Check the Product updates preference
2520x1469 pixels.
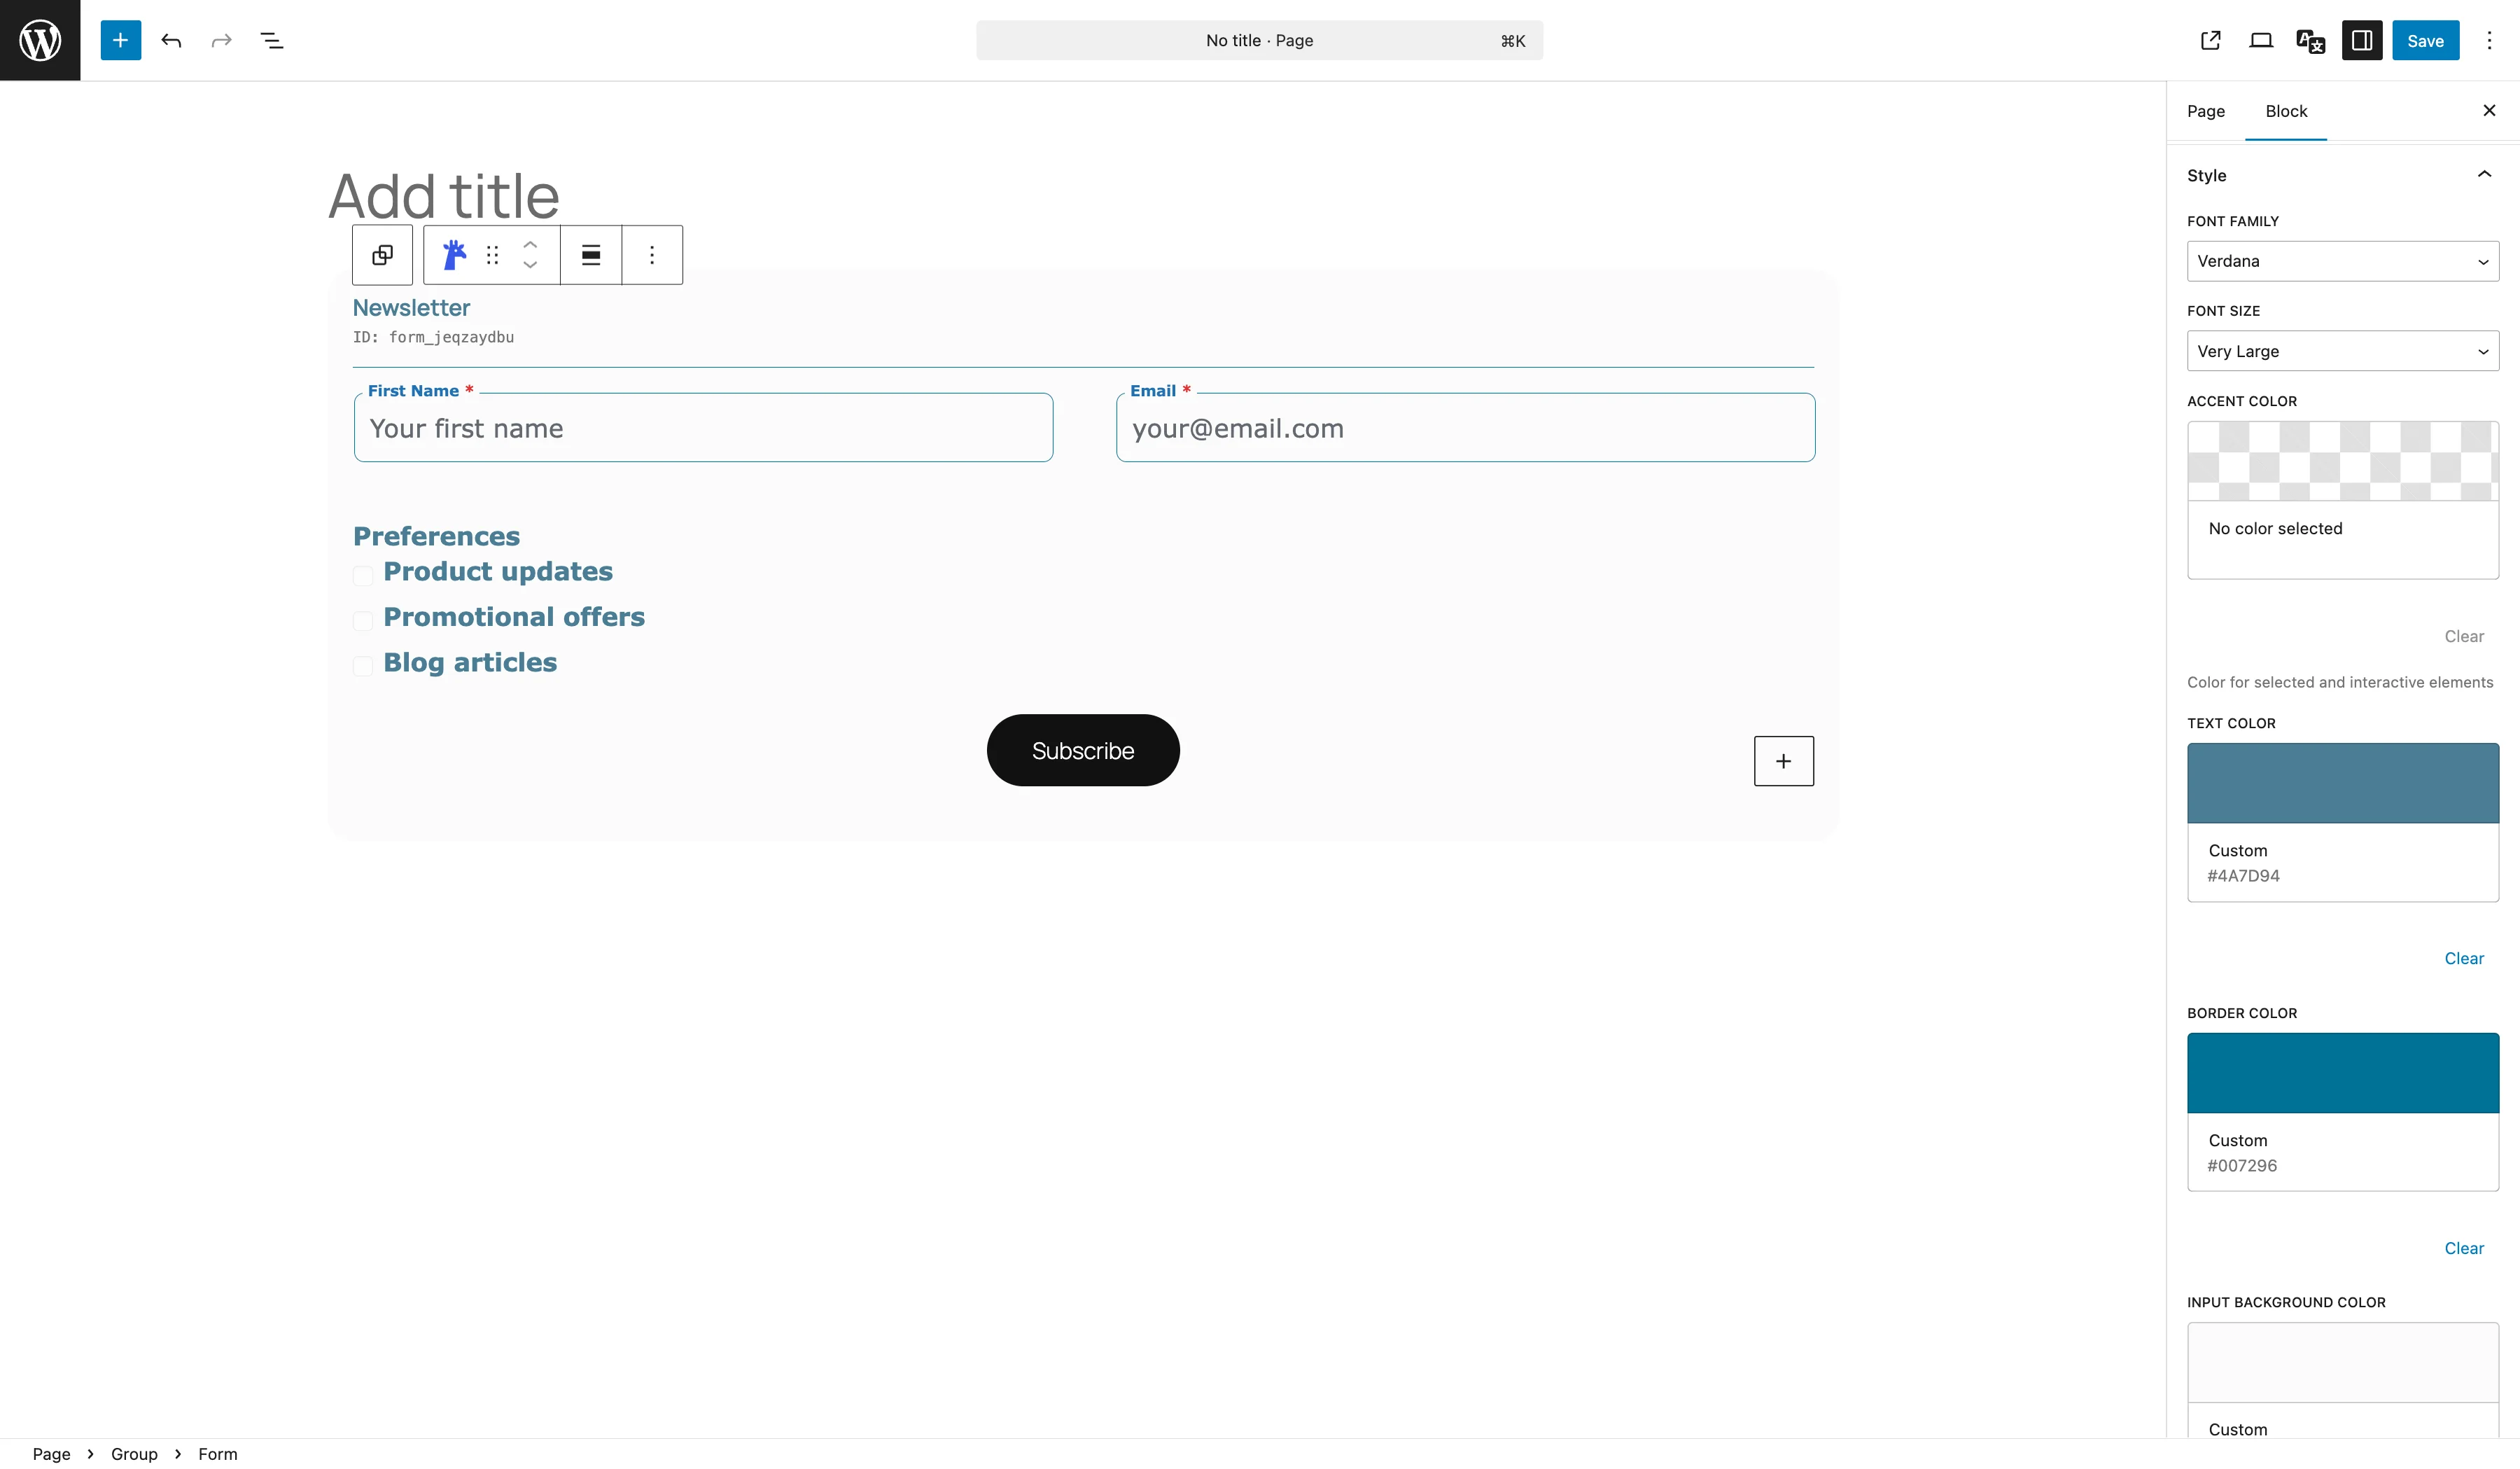click(363, 576)
